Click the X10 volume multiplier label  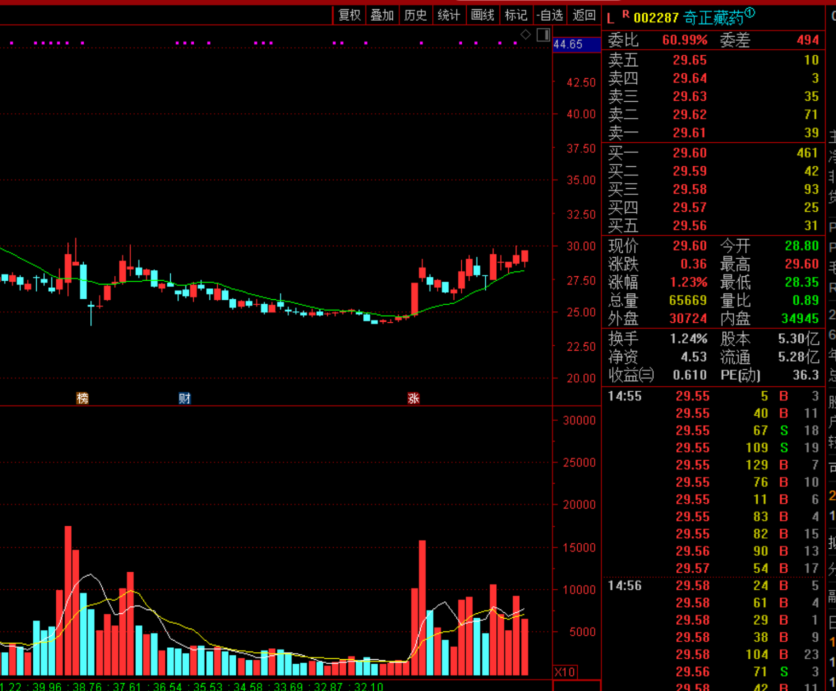565,672
